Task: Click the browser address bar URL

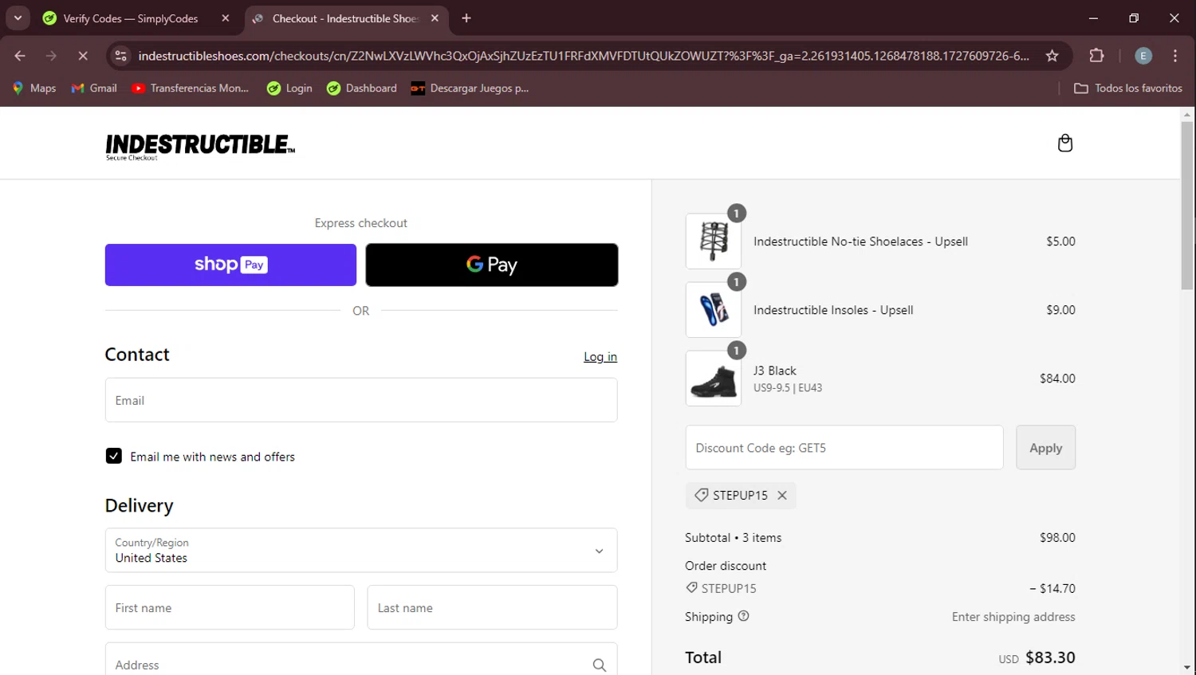Action: (584, 56)
